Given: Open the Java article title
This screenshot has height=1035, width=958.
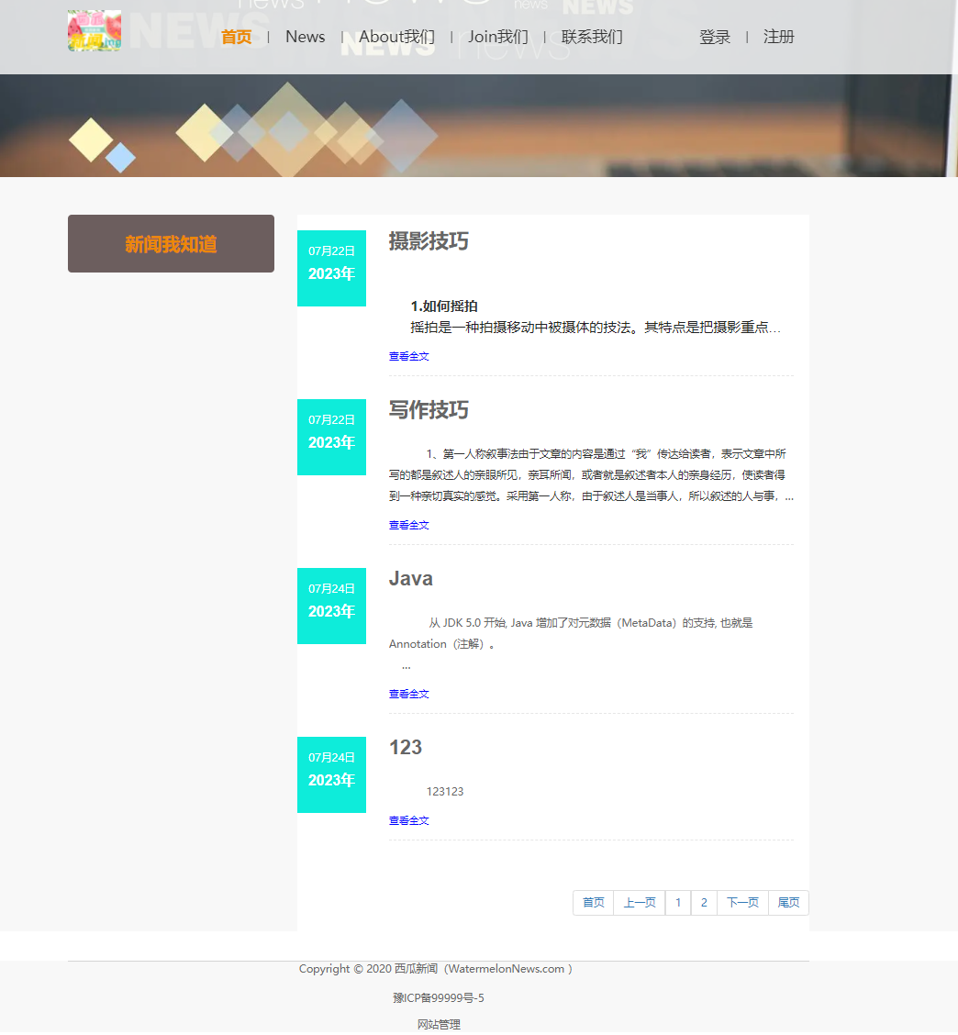Looking at the screenshot, I should pos(411,579).
